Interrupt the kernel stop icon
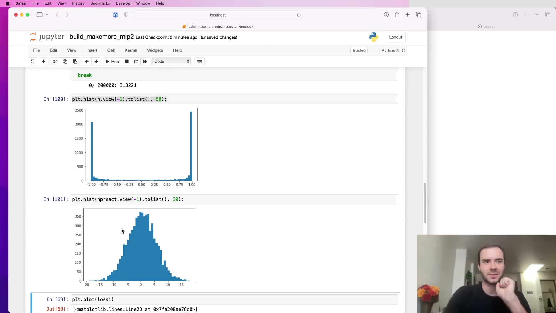 [x=127, y=61]
